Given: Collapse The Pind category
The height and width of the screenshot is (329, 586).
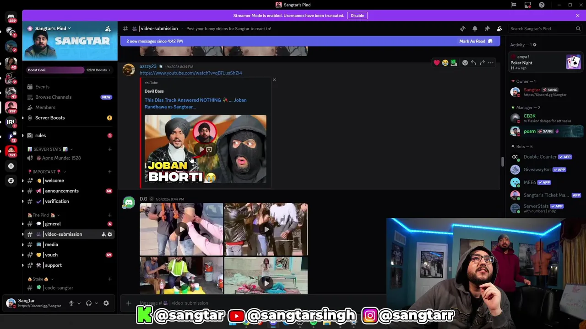Looking at the screenshot, I should pos(43,215).
